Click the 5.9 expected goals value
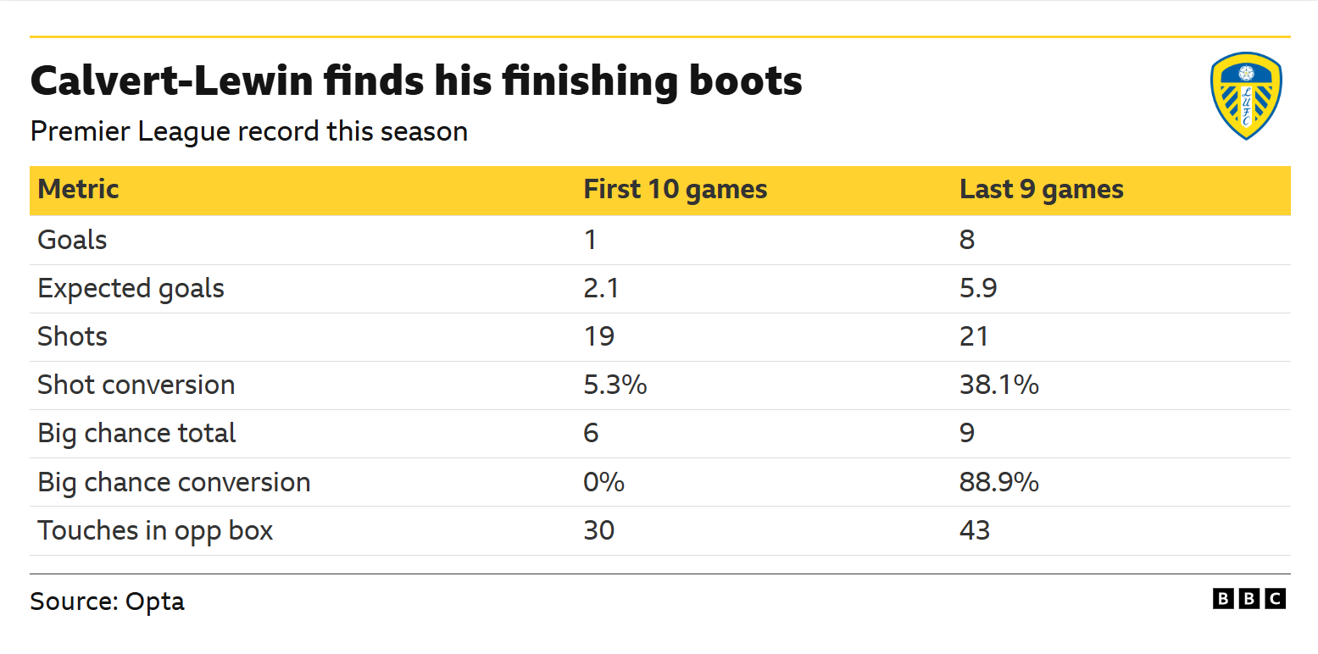Viewport: 1318px width, 654px height. pyautogui.click(x=978, y=289)
